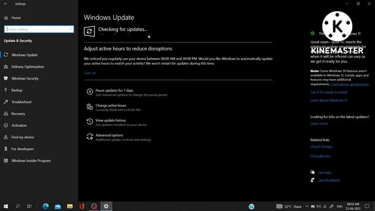Focus the Find a setting search box

(x=39, y=29)
